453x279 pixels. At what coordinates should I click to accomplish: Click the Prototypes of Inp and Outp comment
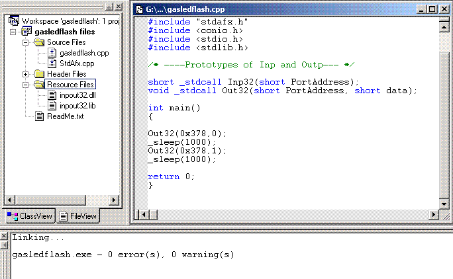coord(251,65)
